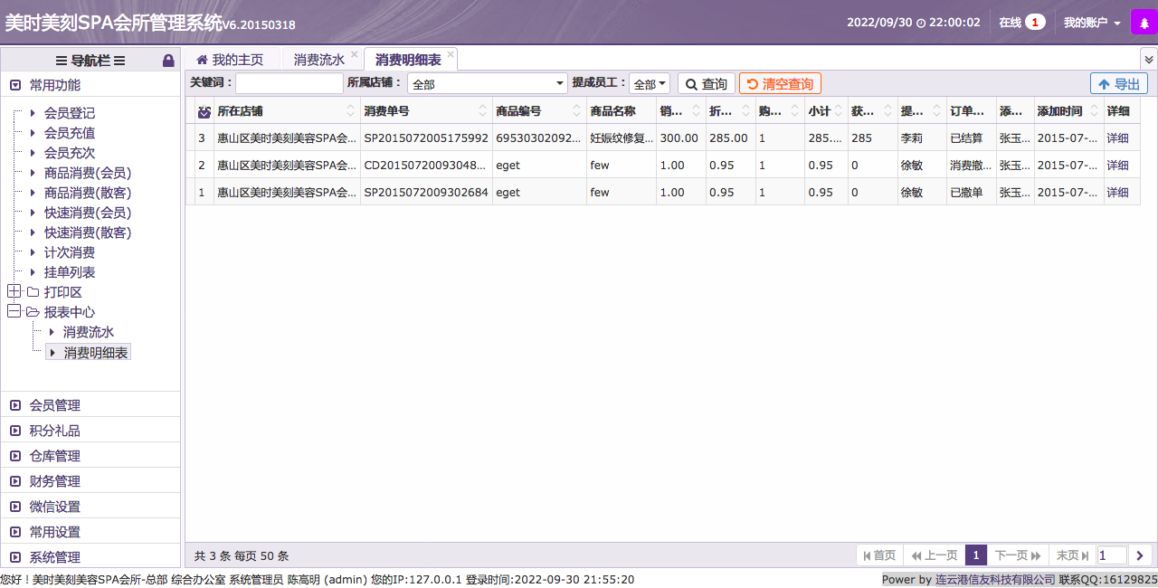Viewport: 1158px width, 588px height.
Task: Expand the 打印区 tree node
Action: (x=14, y=291)
